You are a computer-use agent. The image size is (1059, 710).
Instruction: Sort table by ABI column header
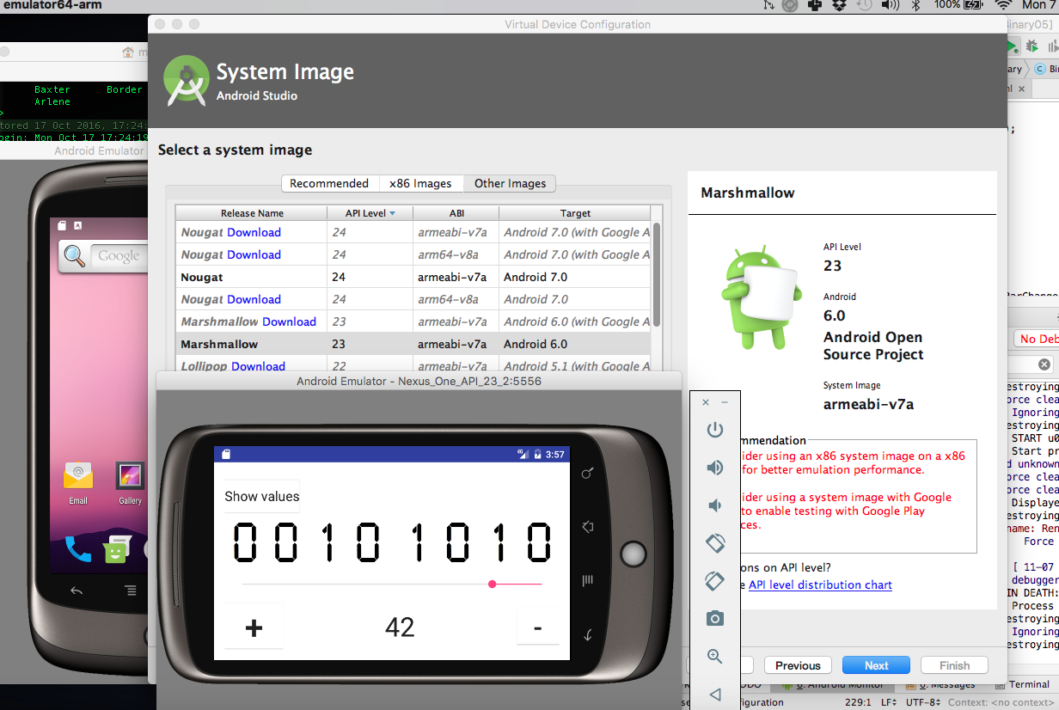coord(456,213)
